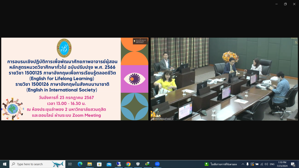Open the Wi-Fi network flyout
Viewport: 299px width, 168px height.
pyautogui.click(x=262, y=164)
